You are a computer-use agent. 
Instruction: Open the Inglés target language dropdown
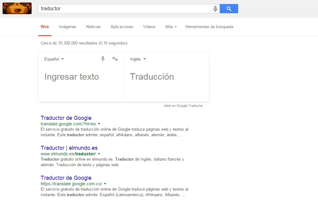coord(138,59)
